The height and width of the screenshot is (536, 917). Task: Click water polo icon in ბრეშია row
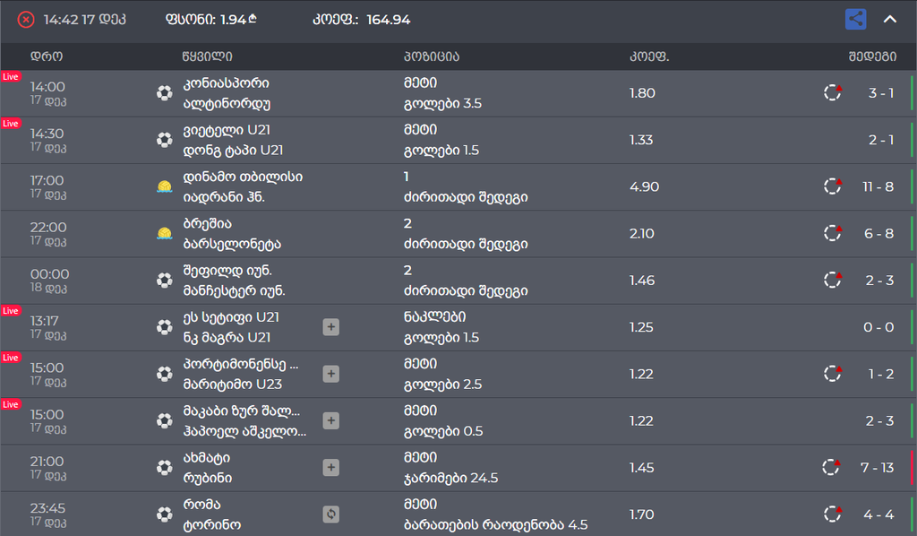(x=165, y=233)
